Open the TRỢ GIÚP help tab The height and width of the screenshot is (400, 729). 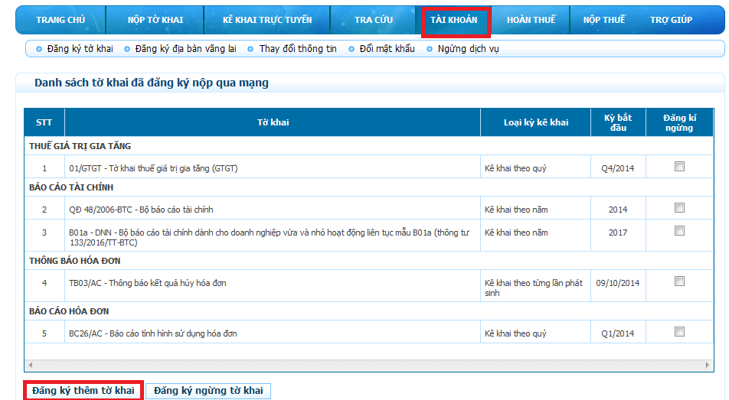click(x=671, y=20)
